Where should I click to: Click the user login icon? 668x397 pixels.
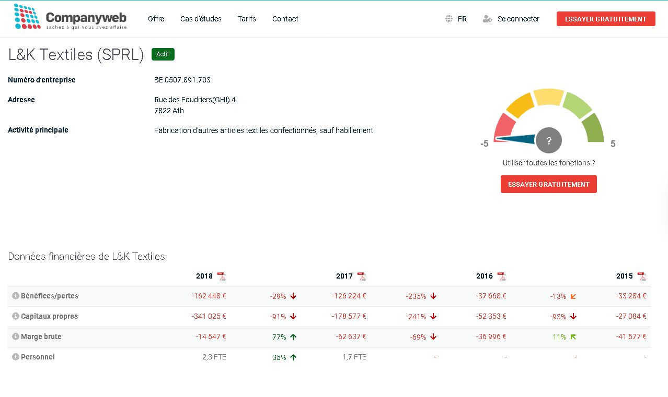tap(488, 19)
